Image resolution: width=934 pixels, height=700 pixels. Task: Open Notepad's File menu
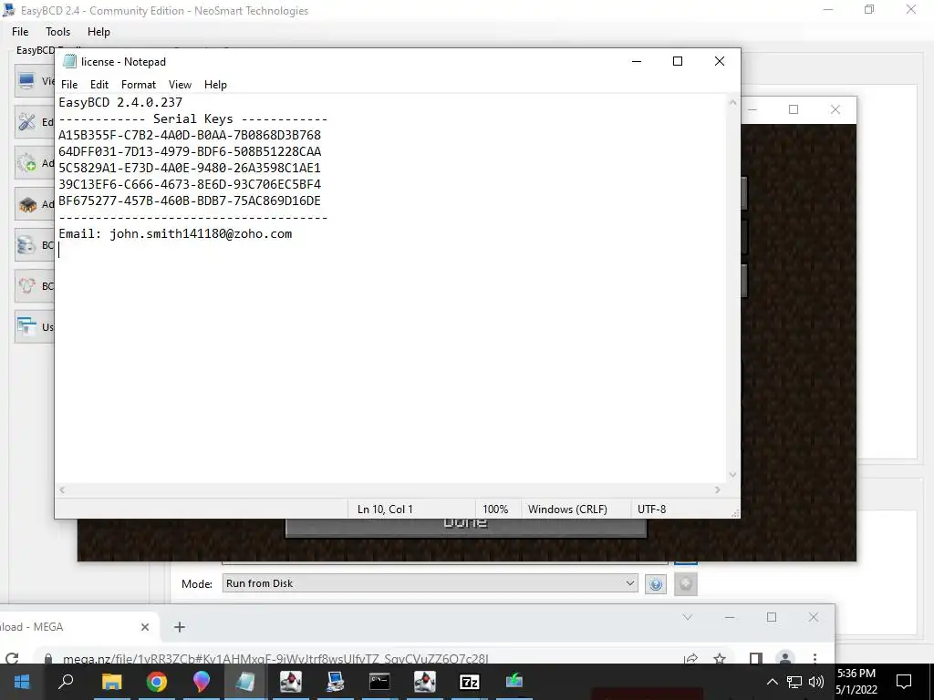click(x=69, y=85)
